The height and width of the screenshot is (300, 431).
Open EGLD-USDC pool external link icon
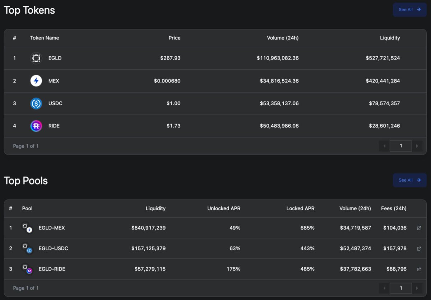click(419, 248)
